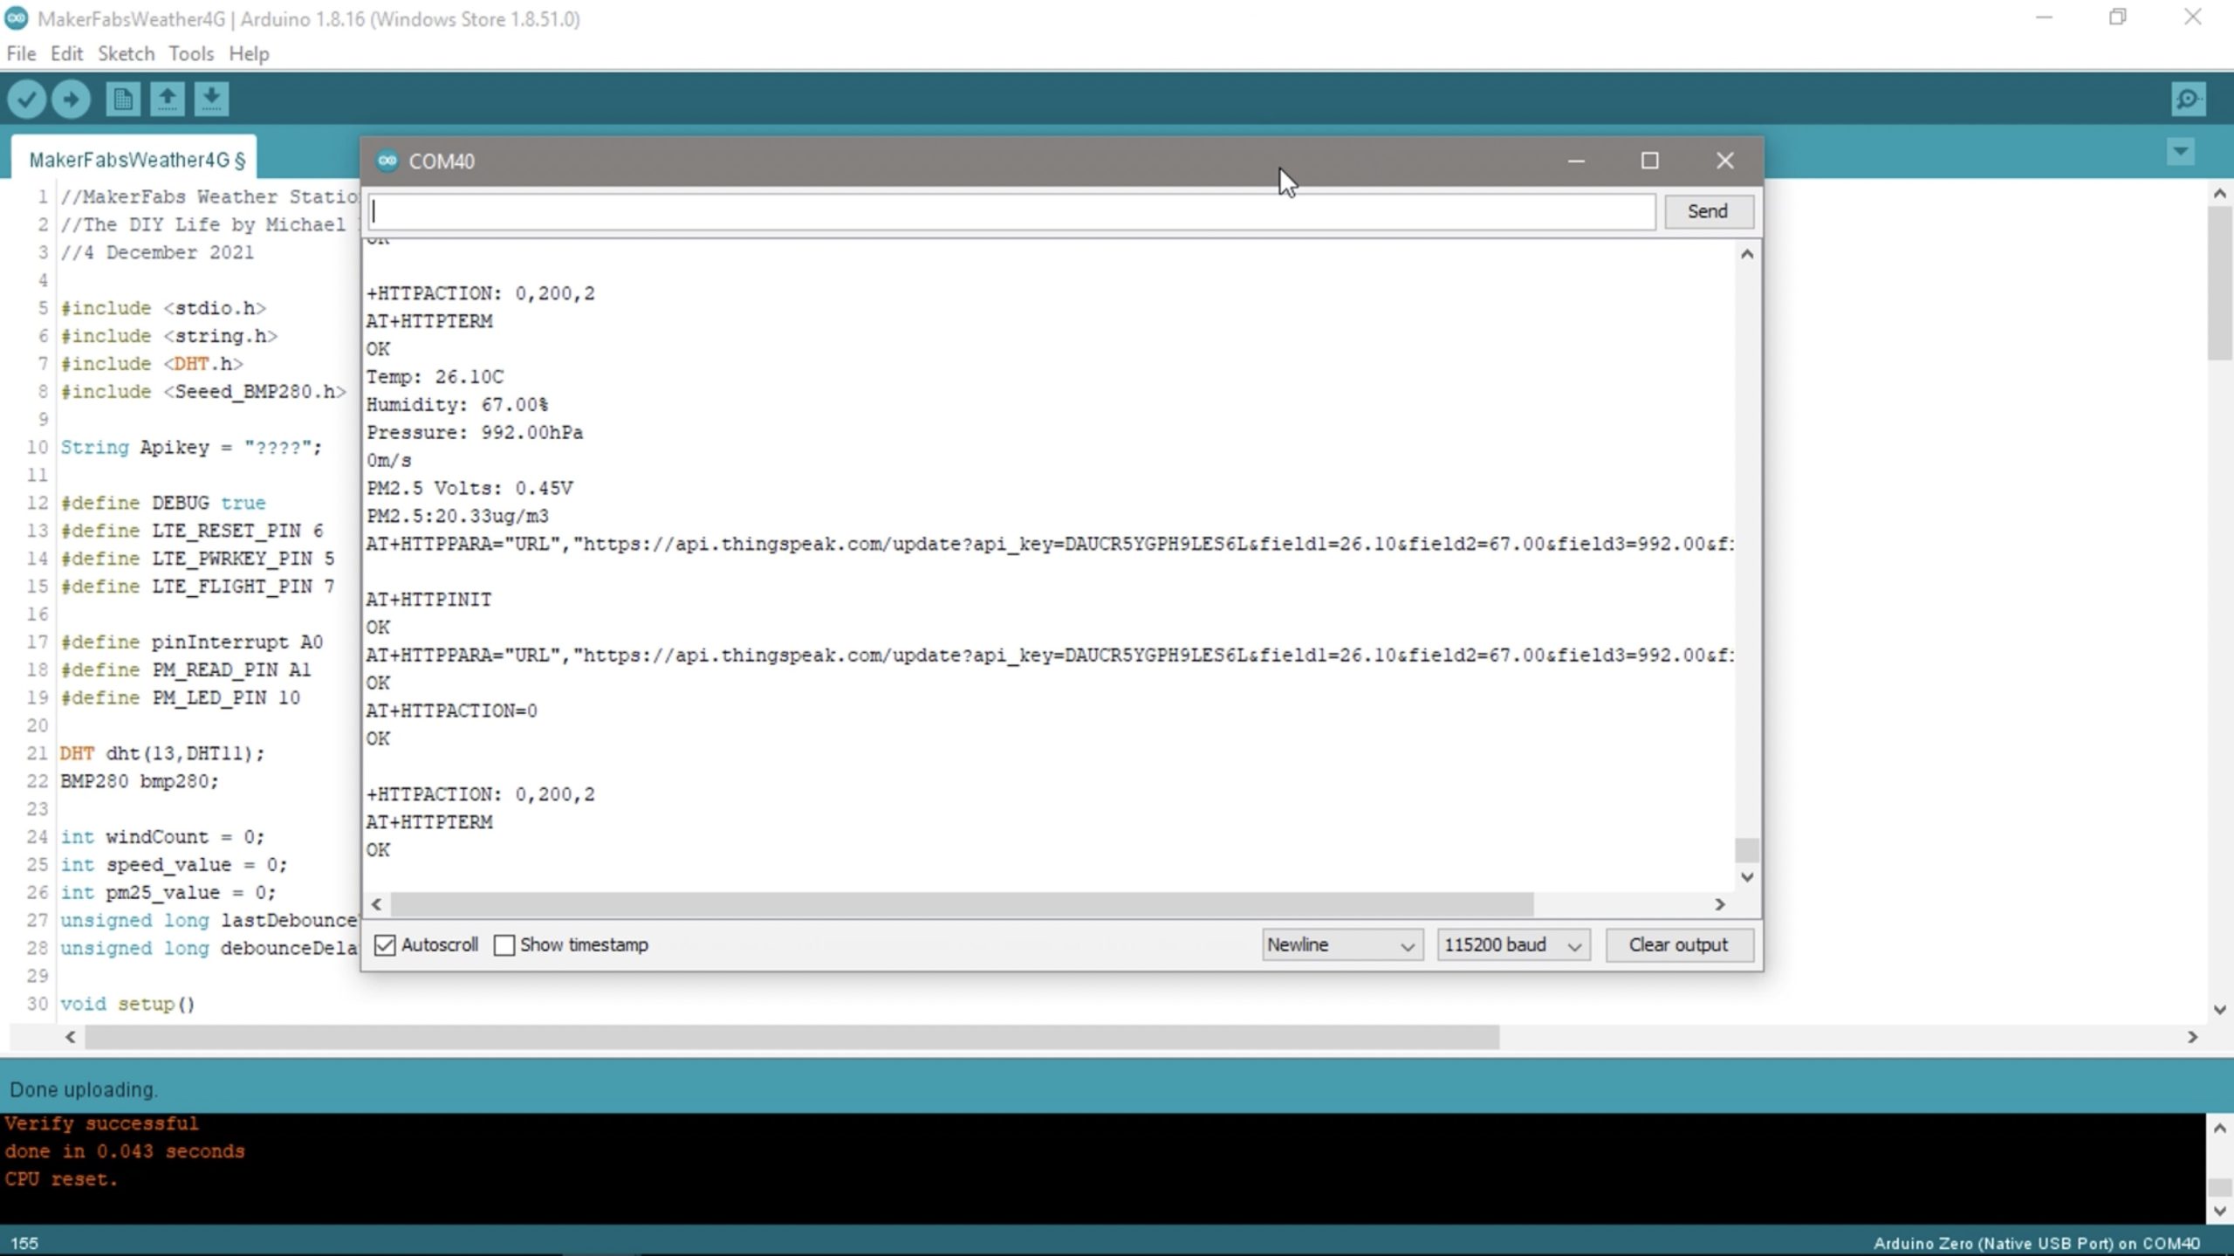Click the Upload arrow icon
This screenshot has height=1256, width=2234.
point(71,99)
